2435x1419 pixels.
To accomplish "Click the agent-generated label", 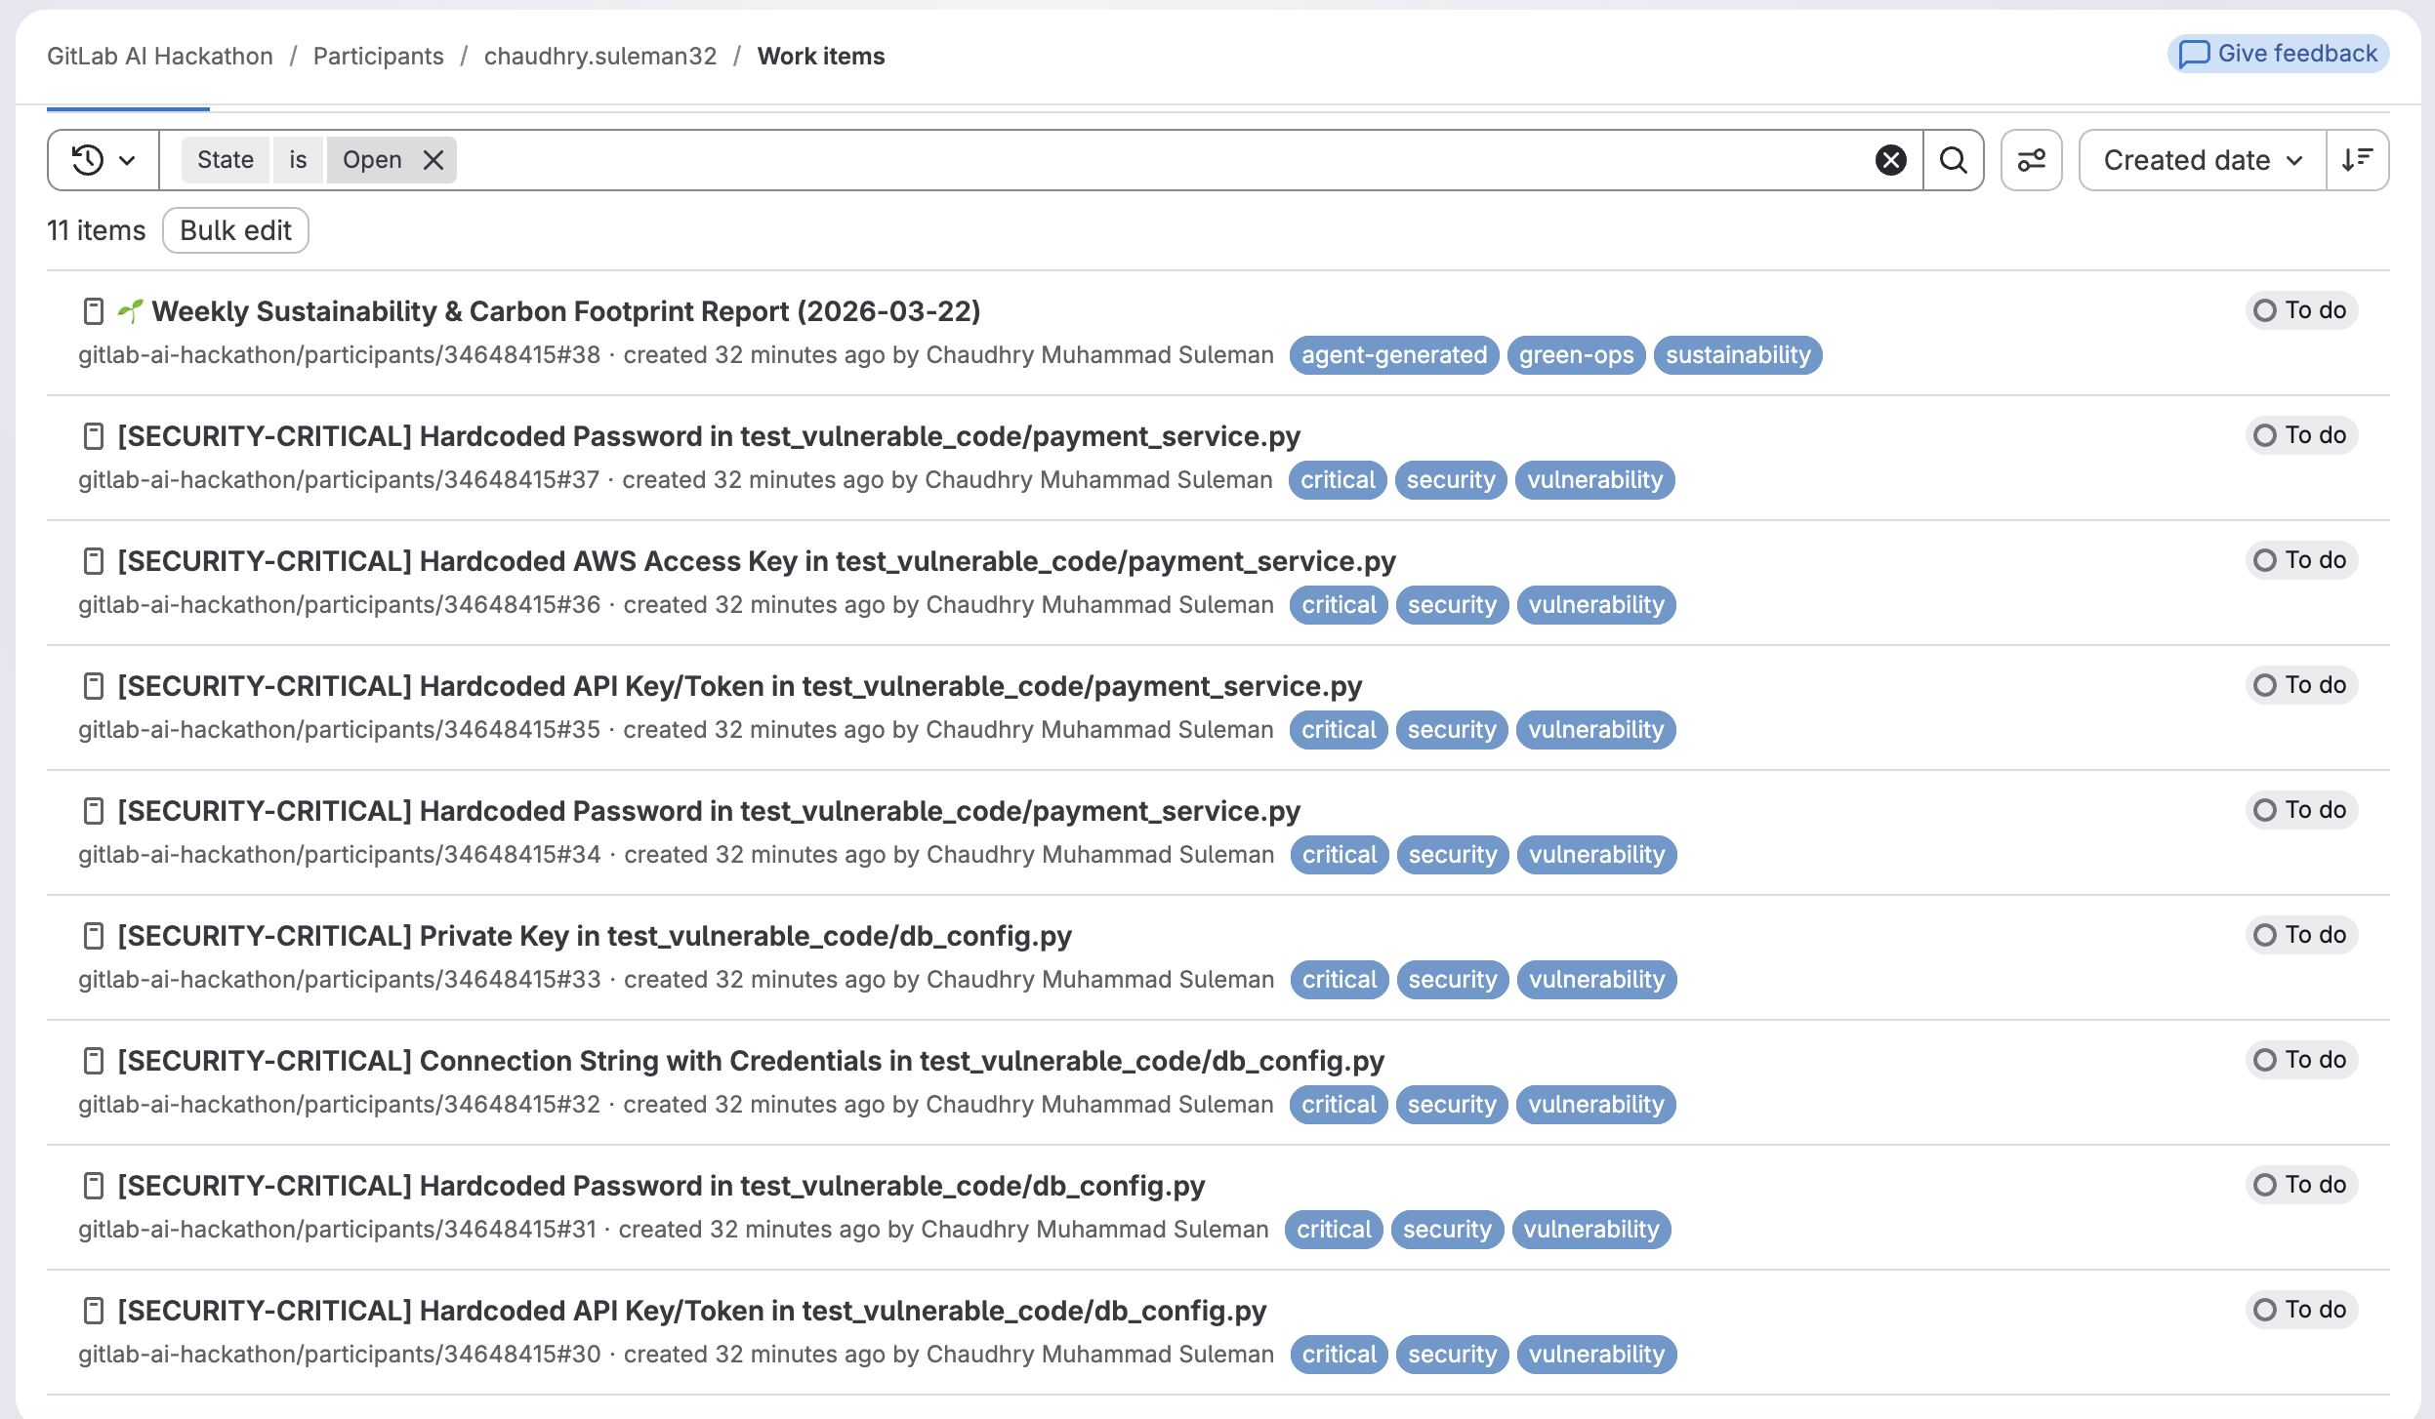I will coord(1393,355).
